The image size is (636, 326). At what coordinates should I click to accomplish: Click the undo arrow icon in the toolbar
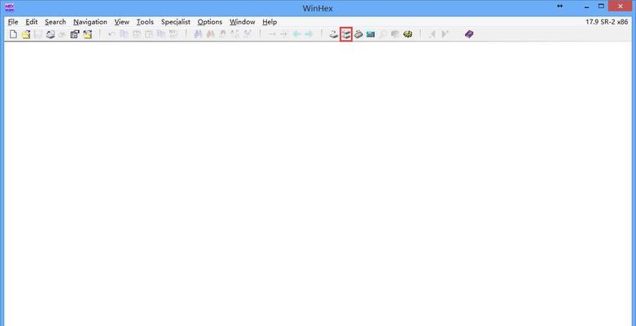[112, 34]
